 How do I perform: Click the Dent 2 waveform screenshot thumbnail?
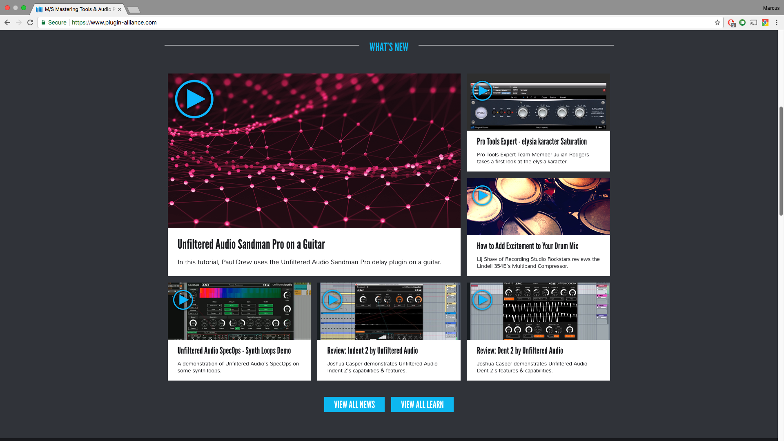coord(538,311)
